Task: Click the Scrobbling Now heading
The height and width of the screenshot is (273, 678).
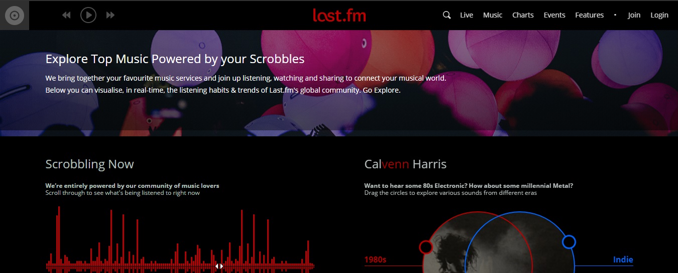Action: pyautogui.click(x=89, y=164)
